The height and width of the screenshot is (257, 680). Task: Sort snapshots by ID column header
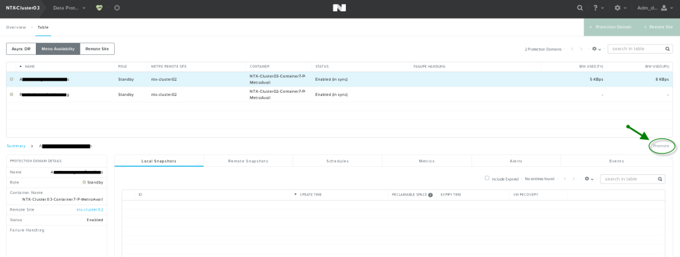[x=141, y=195]
